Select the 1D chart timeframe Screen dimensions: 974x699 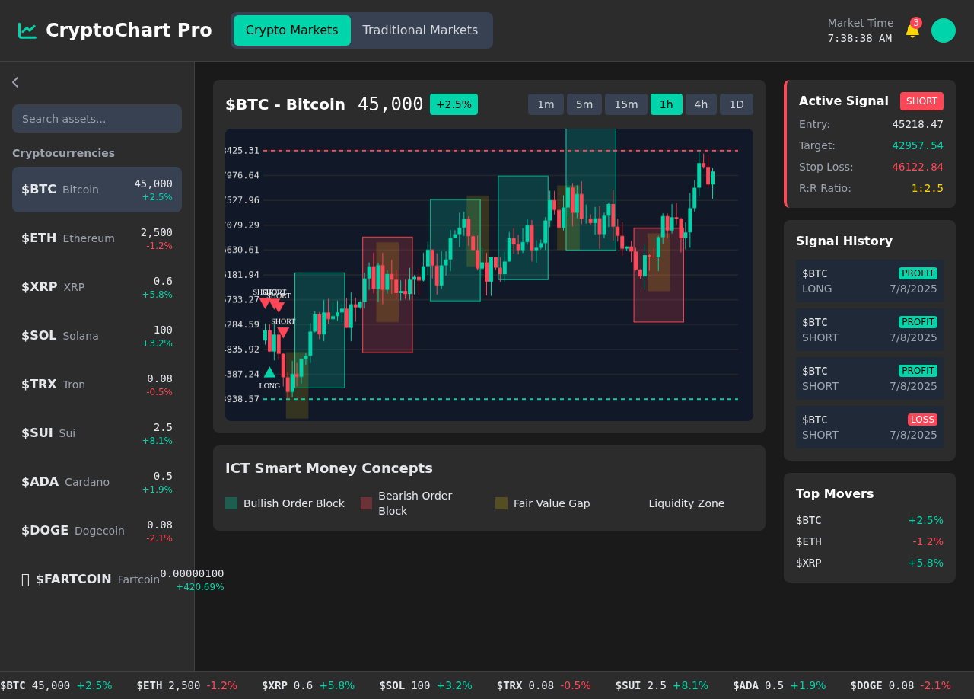click(736, 104)
